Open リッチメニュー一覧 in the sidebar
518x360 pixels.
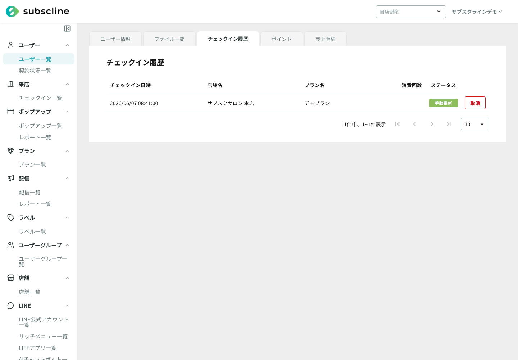(43, 336)
